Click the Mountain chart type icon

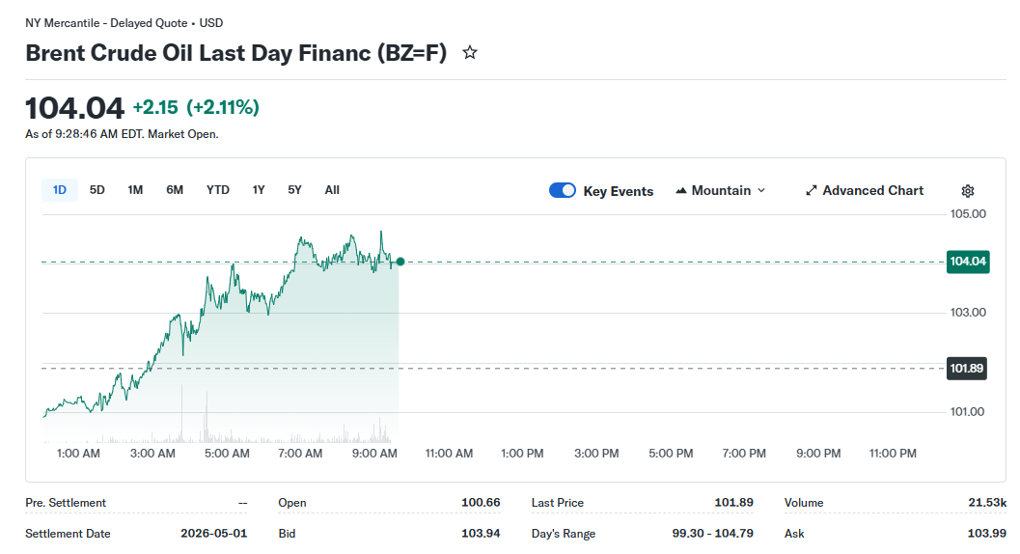click(681, 191)
